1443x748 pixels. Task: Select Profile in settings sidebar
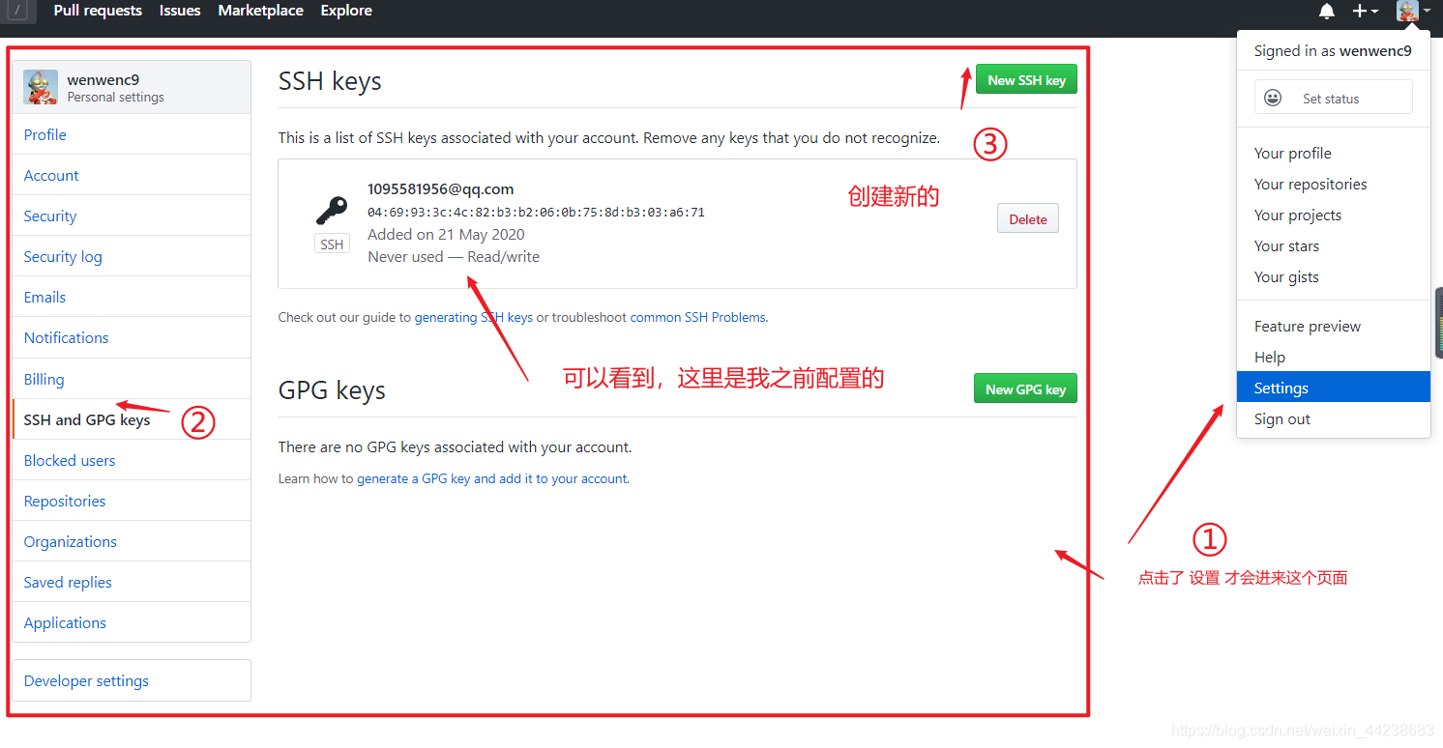(x=132, y=134)
